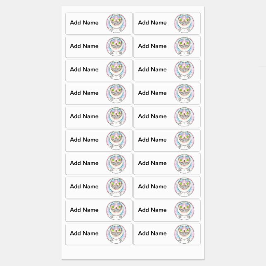Click "Add Name" on the bottom-left label
The image size is (266, 266).
84,233
